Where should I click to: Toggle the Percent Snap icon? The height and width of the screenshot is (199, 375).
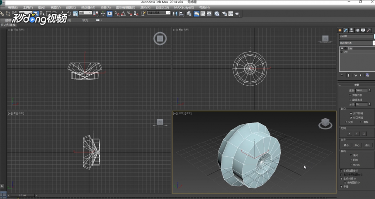(130, 13)
